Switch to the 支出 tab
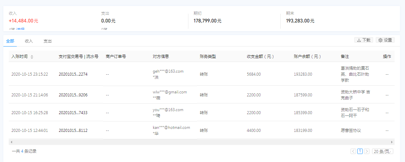The image size is (405, 162). 47,41
